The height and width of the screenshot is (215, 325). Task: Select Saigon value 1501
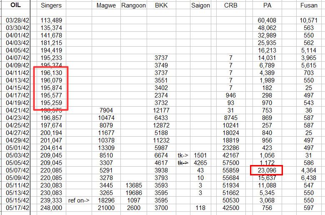(x=200, y=155)
